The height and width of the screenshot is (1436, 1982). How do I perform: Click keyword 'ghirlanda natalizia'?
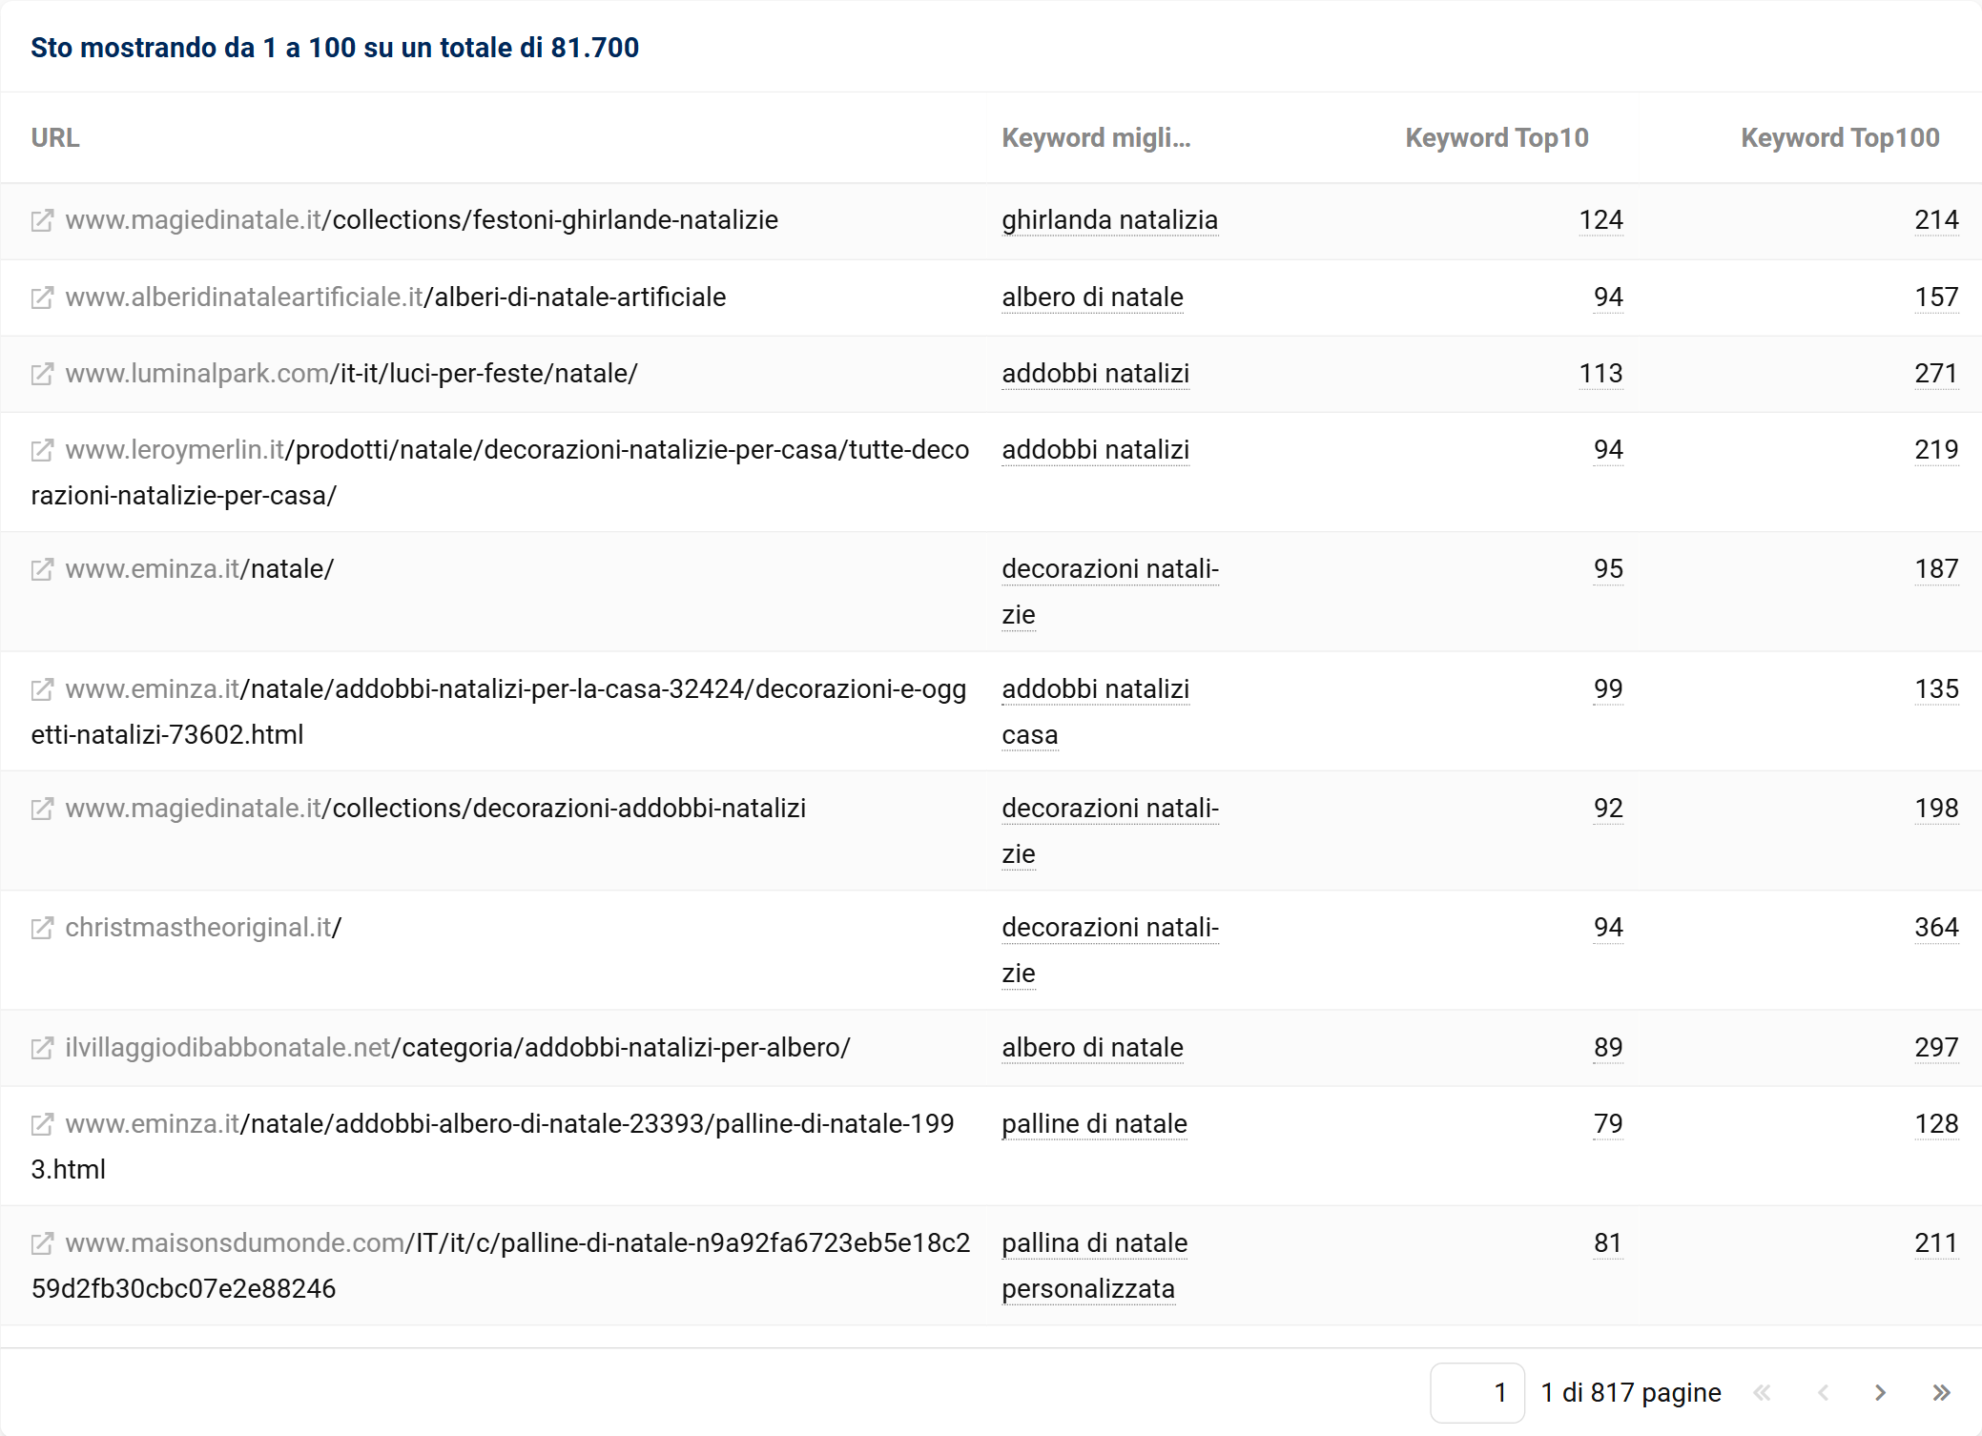(x=1109, y=220)
